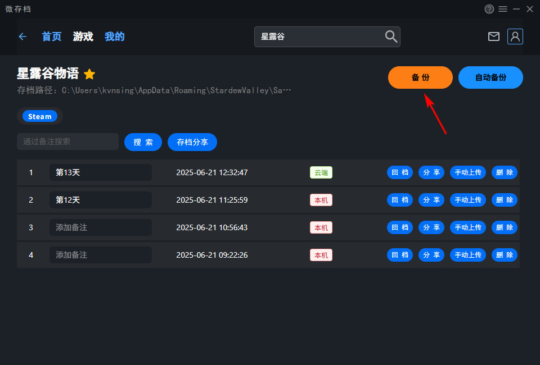Click the back arrow icon

click(x=22, y=36)
